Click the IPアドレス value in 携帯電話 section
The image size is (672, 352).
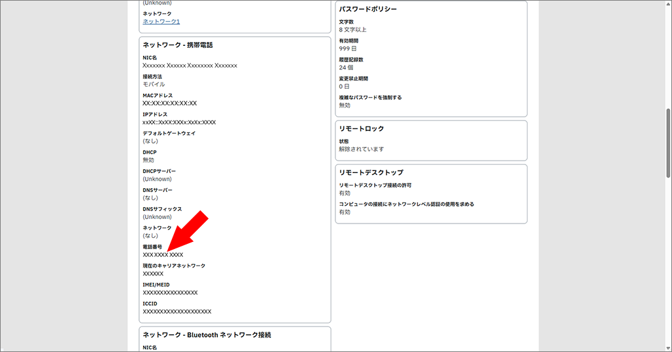(x=179, y=123)
